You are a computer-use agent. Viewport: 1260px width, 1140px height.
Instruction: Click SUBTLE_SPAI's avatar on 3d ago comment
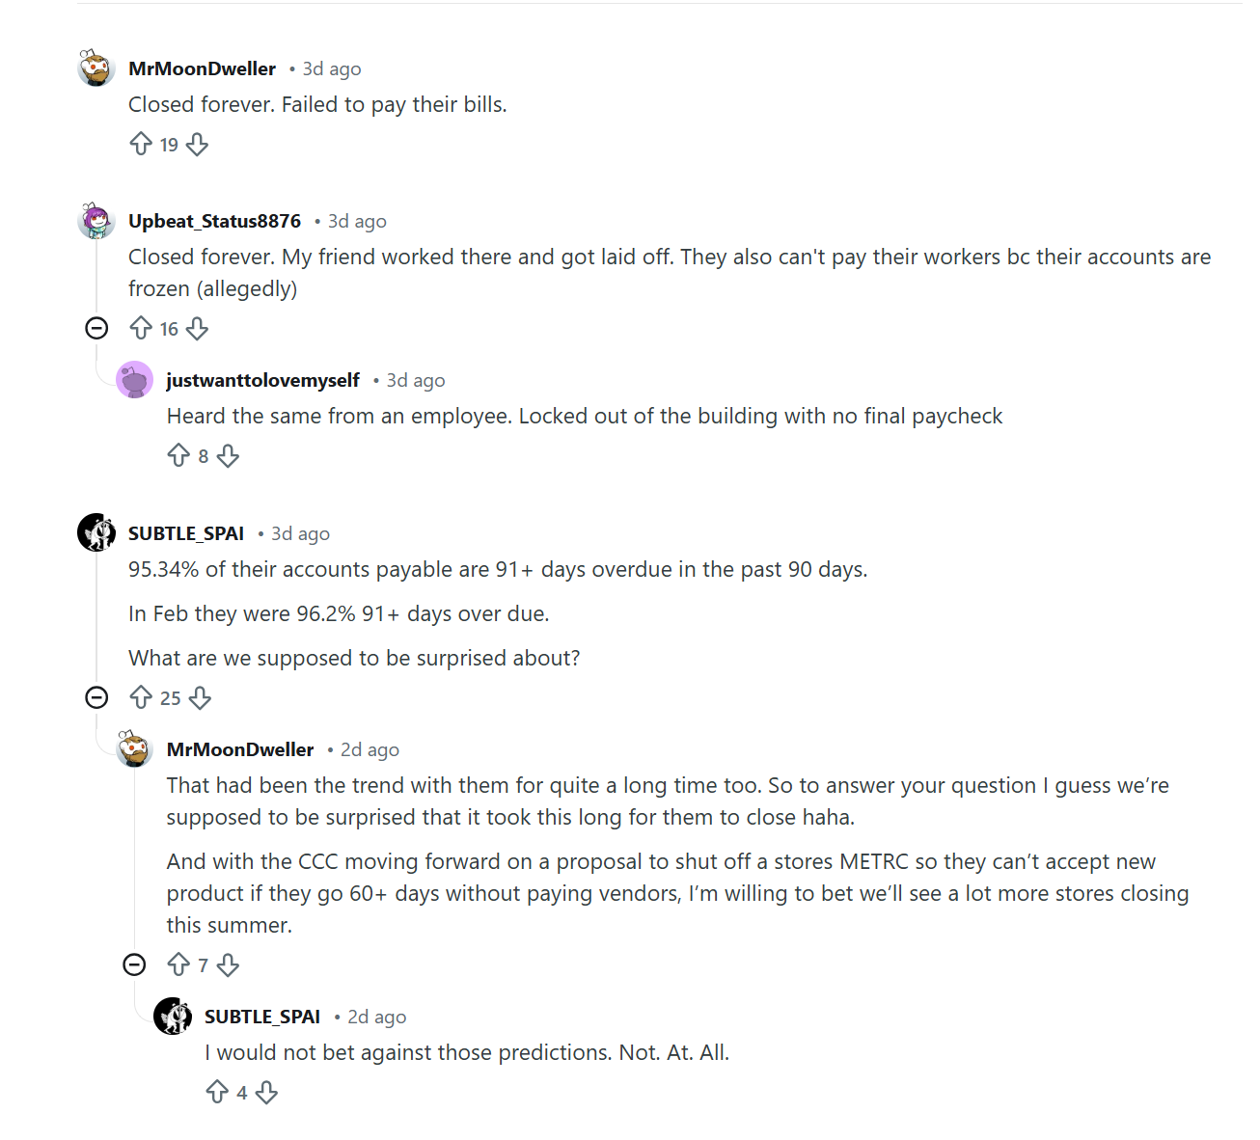96,532
